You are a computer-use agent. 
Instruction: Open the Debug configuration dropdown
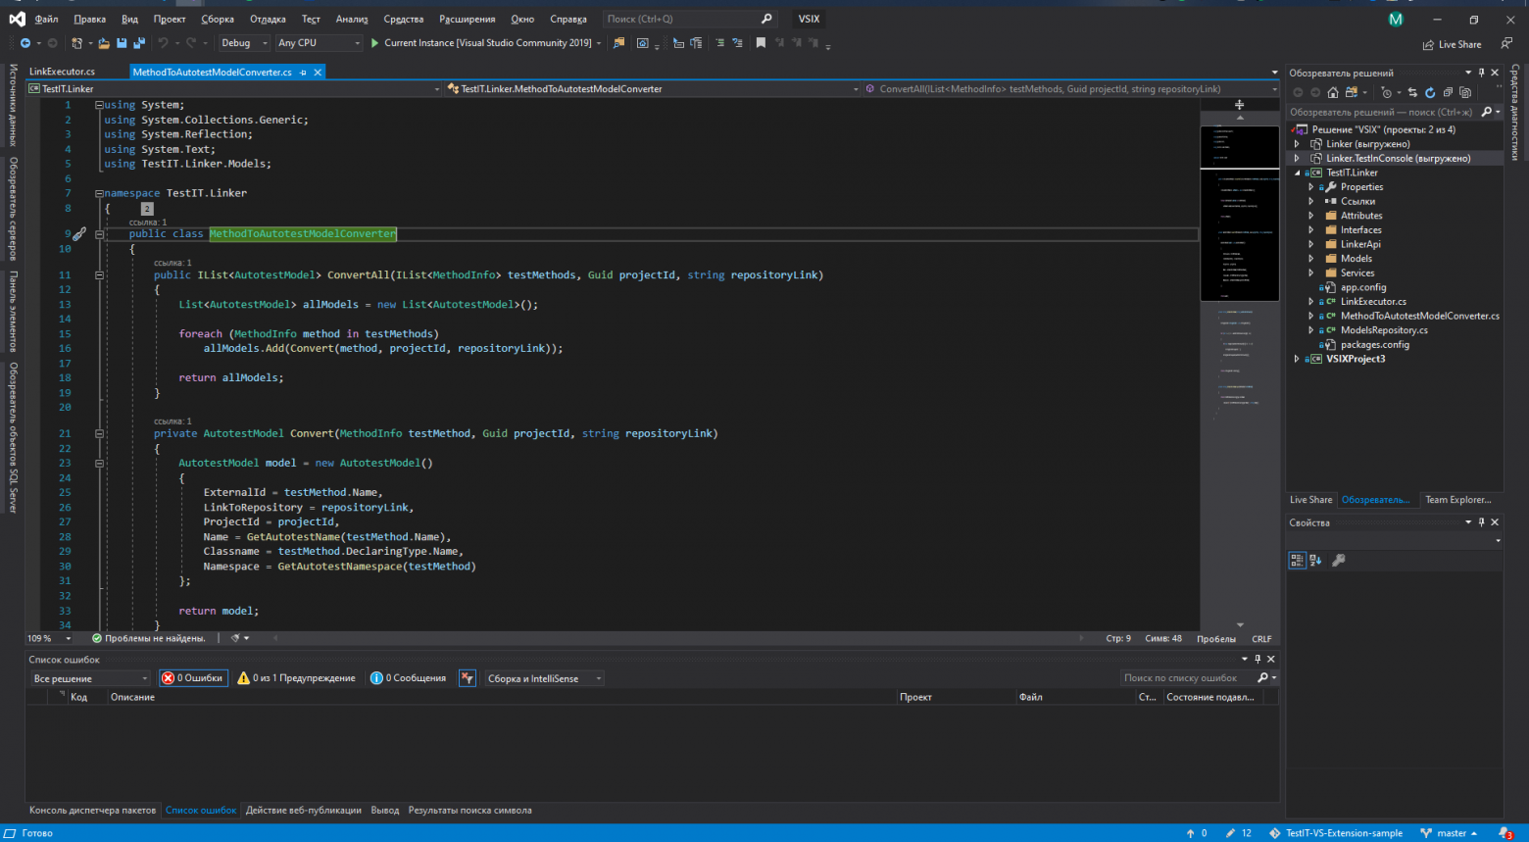pos(243,43)
